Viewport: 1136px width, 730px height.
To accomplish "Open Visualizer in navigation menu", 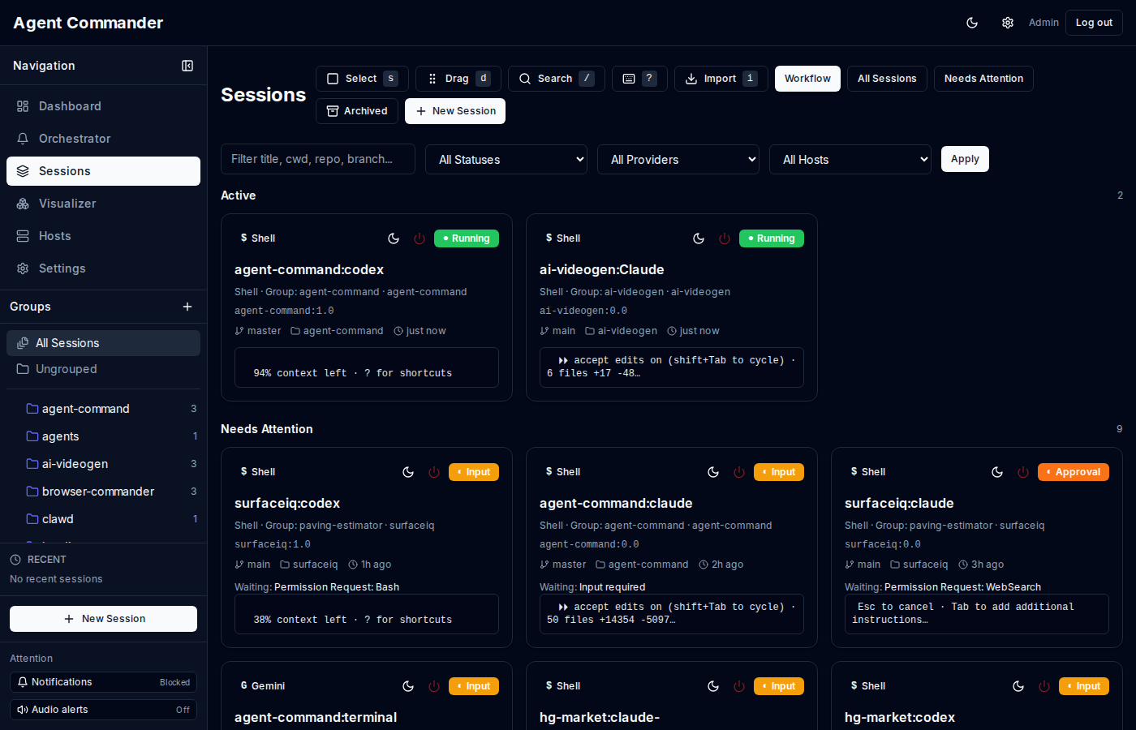I will [67, 204].
